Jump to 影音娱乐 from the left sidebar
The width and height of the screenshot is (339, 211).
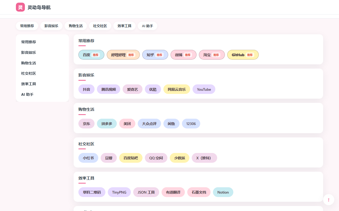(x=42, y=52)
